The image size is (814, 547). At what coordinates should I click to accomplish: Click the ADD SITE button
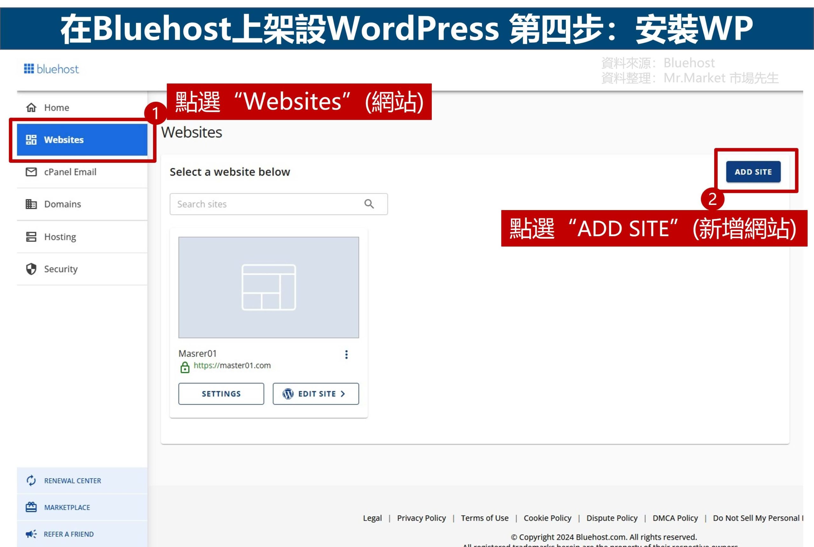click(753, 172)
